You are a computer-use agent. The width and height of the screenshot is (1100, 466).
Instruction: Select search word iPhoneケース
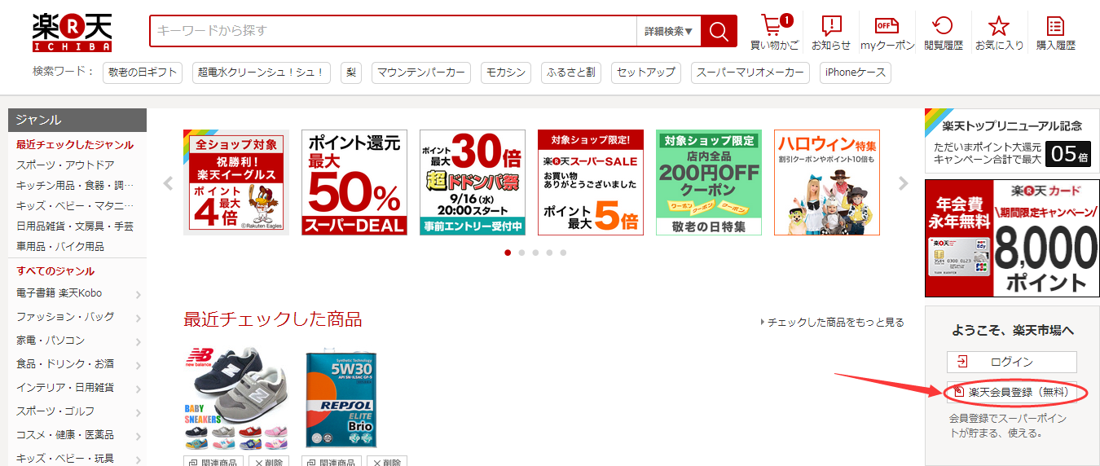tap(856, 73)
